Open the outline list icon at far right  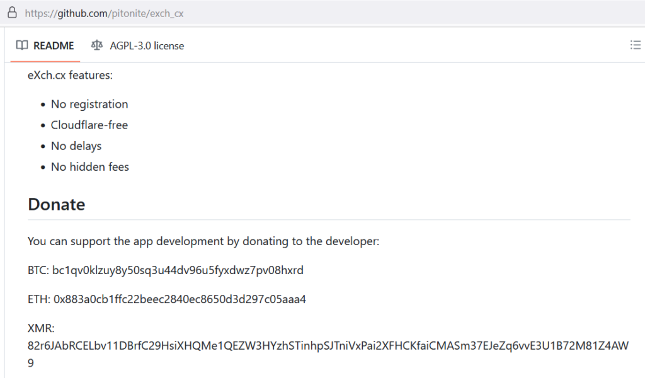(x=635, y=45)
